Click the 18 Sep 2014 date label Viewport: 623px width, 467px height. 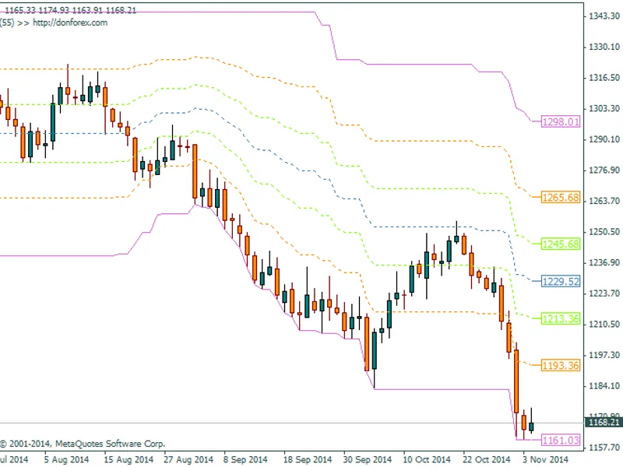pyautogui.click(x=307, y=459)
